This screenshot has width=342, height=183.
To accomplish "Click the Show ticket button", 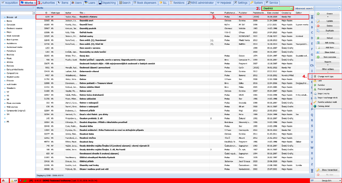I will 328,52.
